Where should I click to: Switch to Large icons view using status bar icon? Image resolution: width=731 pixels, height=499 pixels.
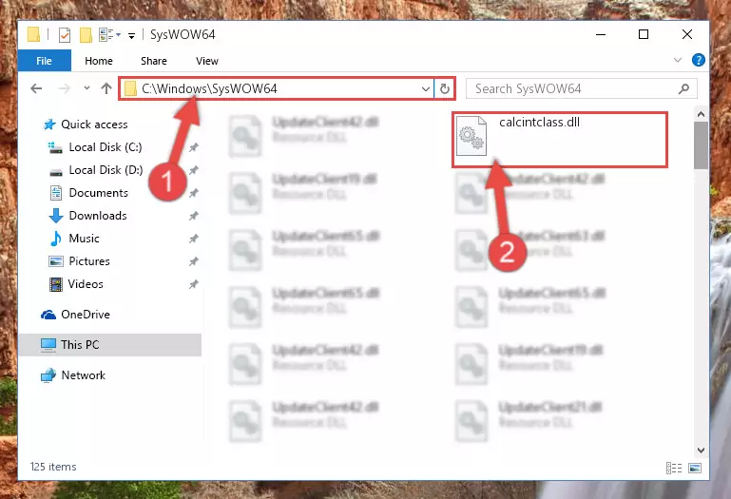tap(695, 468)
